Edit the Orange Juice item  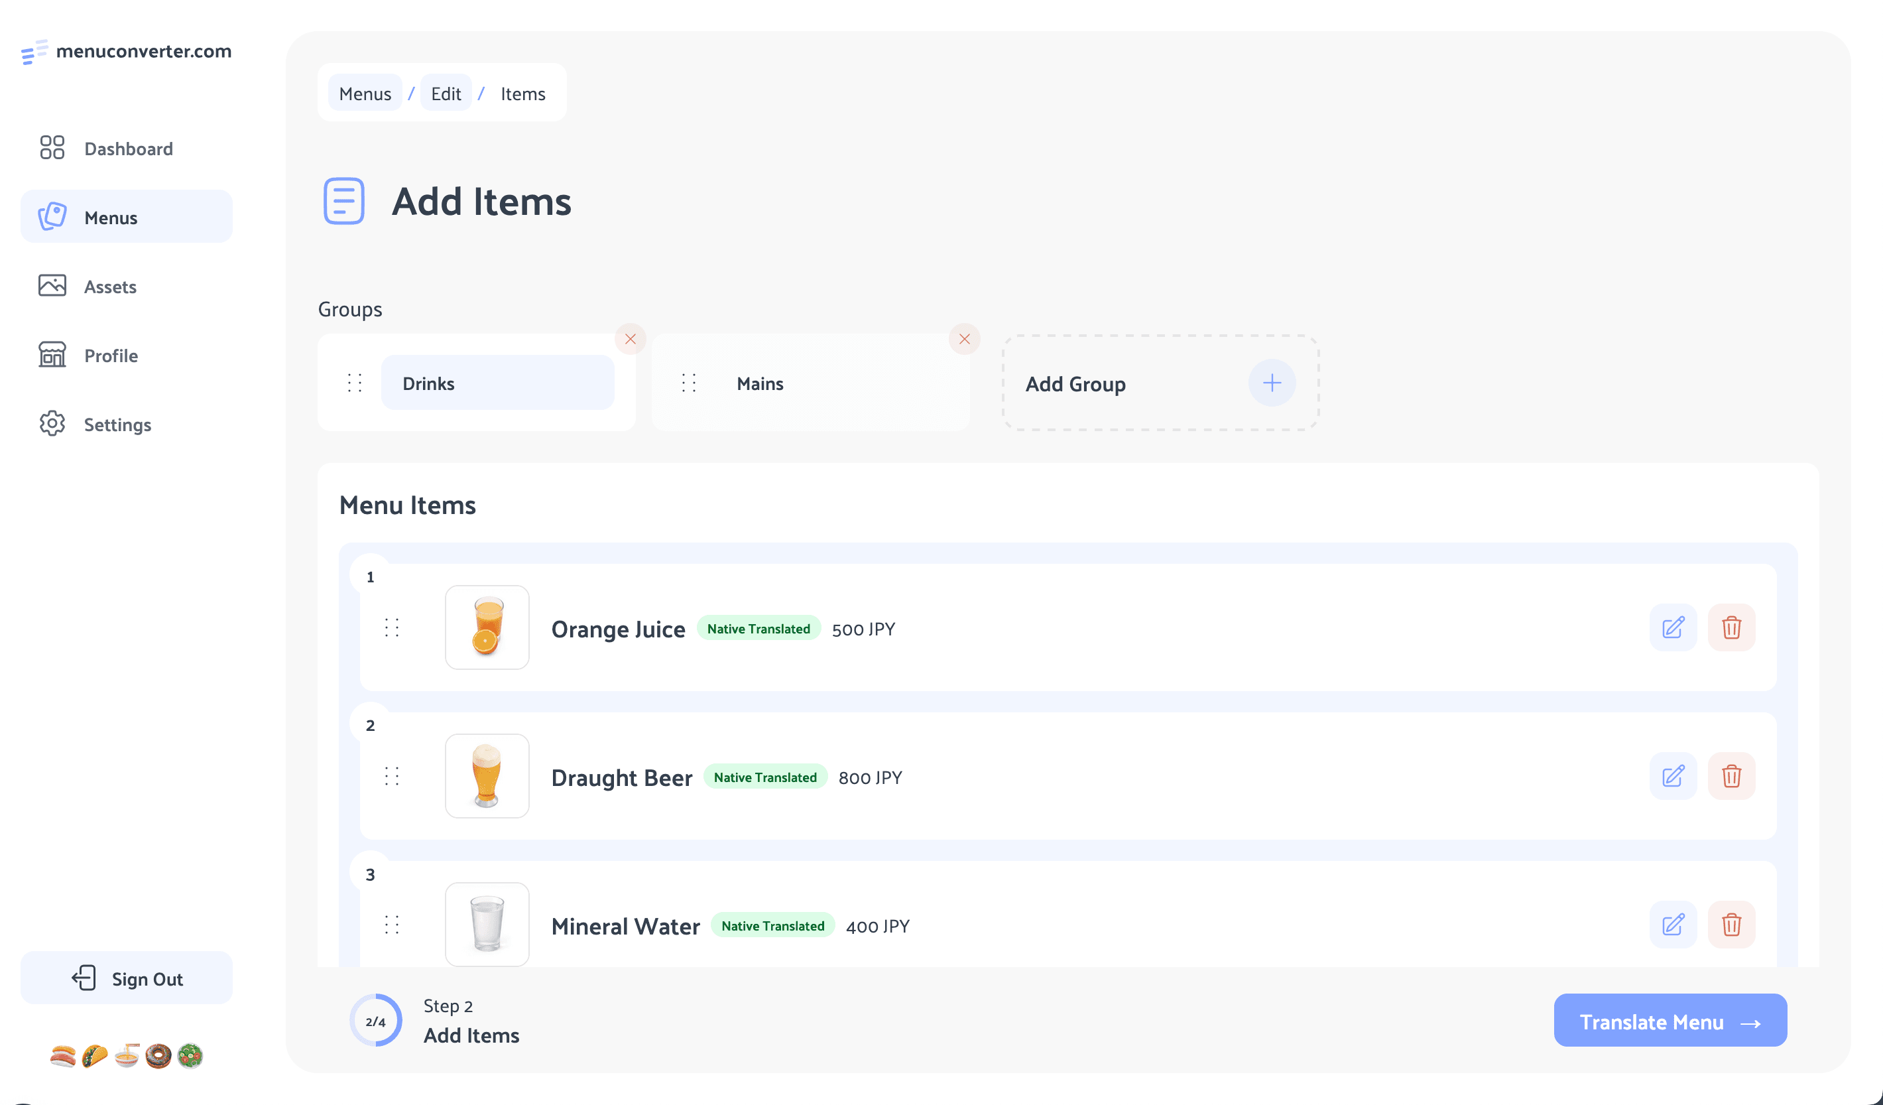click(1673, 628)
